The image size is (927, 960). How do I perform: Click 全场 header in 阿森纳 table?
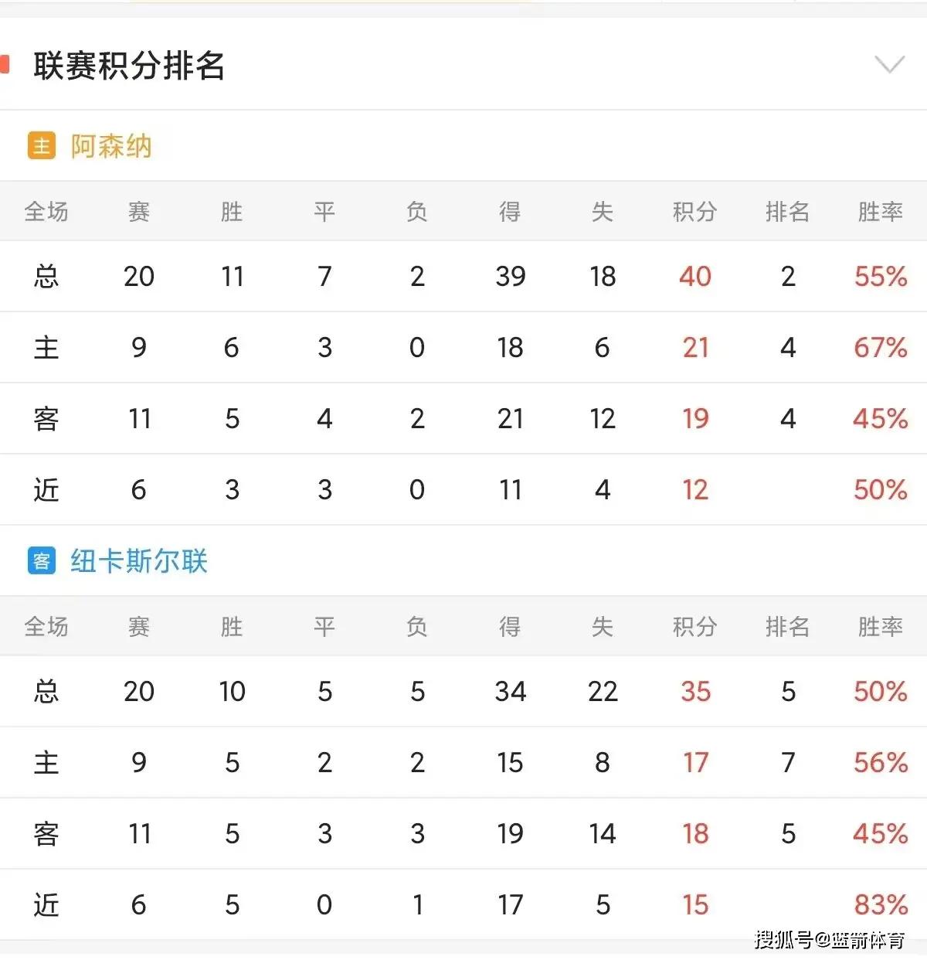[46, 211]
